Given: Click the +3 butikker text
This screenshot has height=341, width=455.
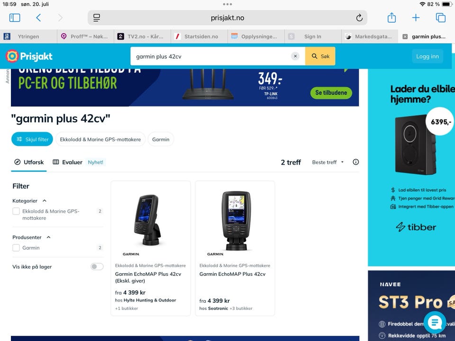Looking at the screenshot, I should click(241, 308).
